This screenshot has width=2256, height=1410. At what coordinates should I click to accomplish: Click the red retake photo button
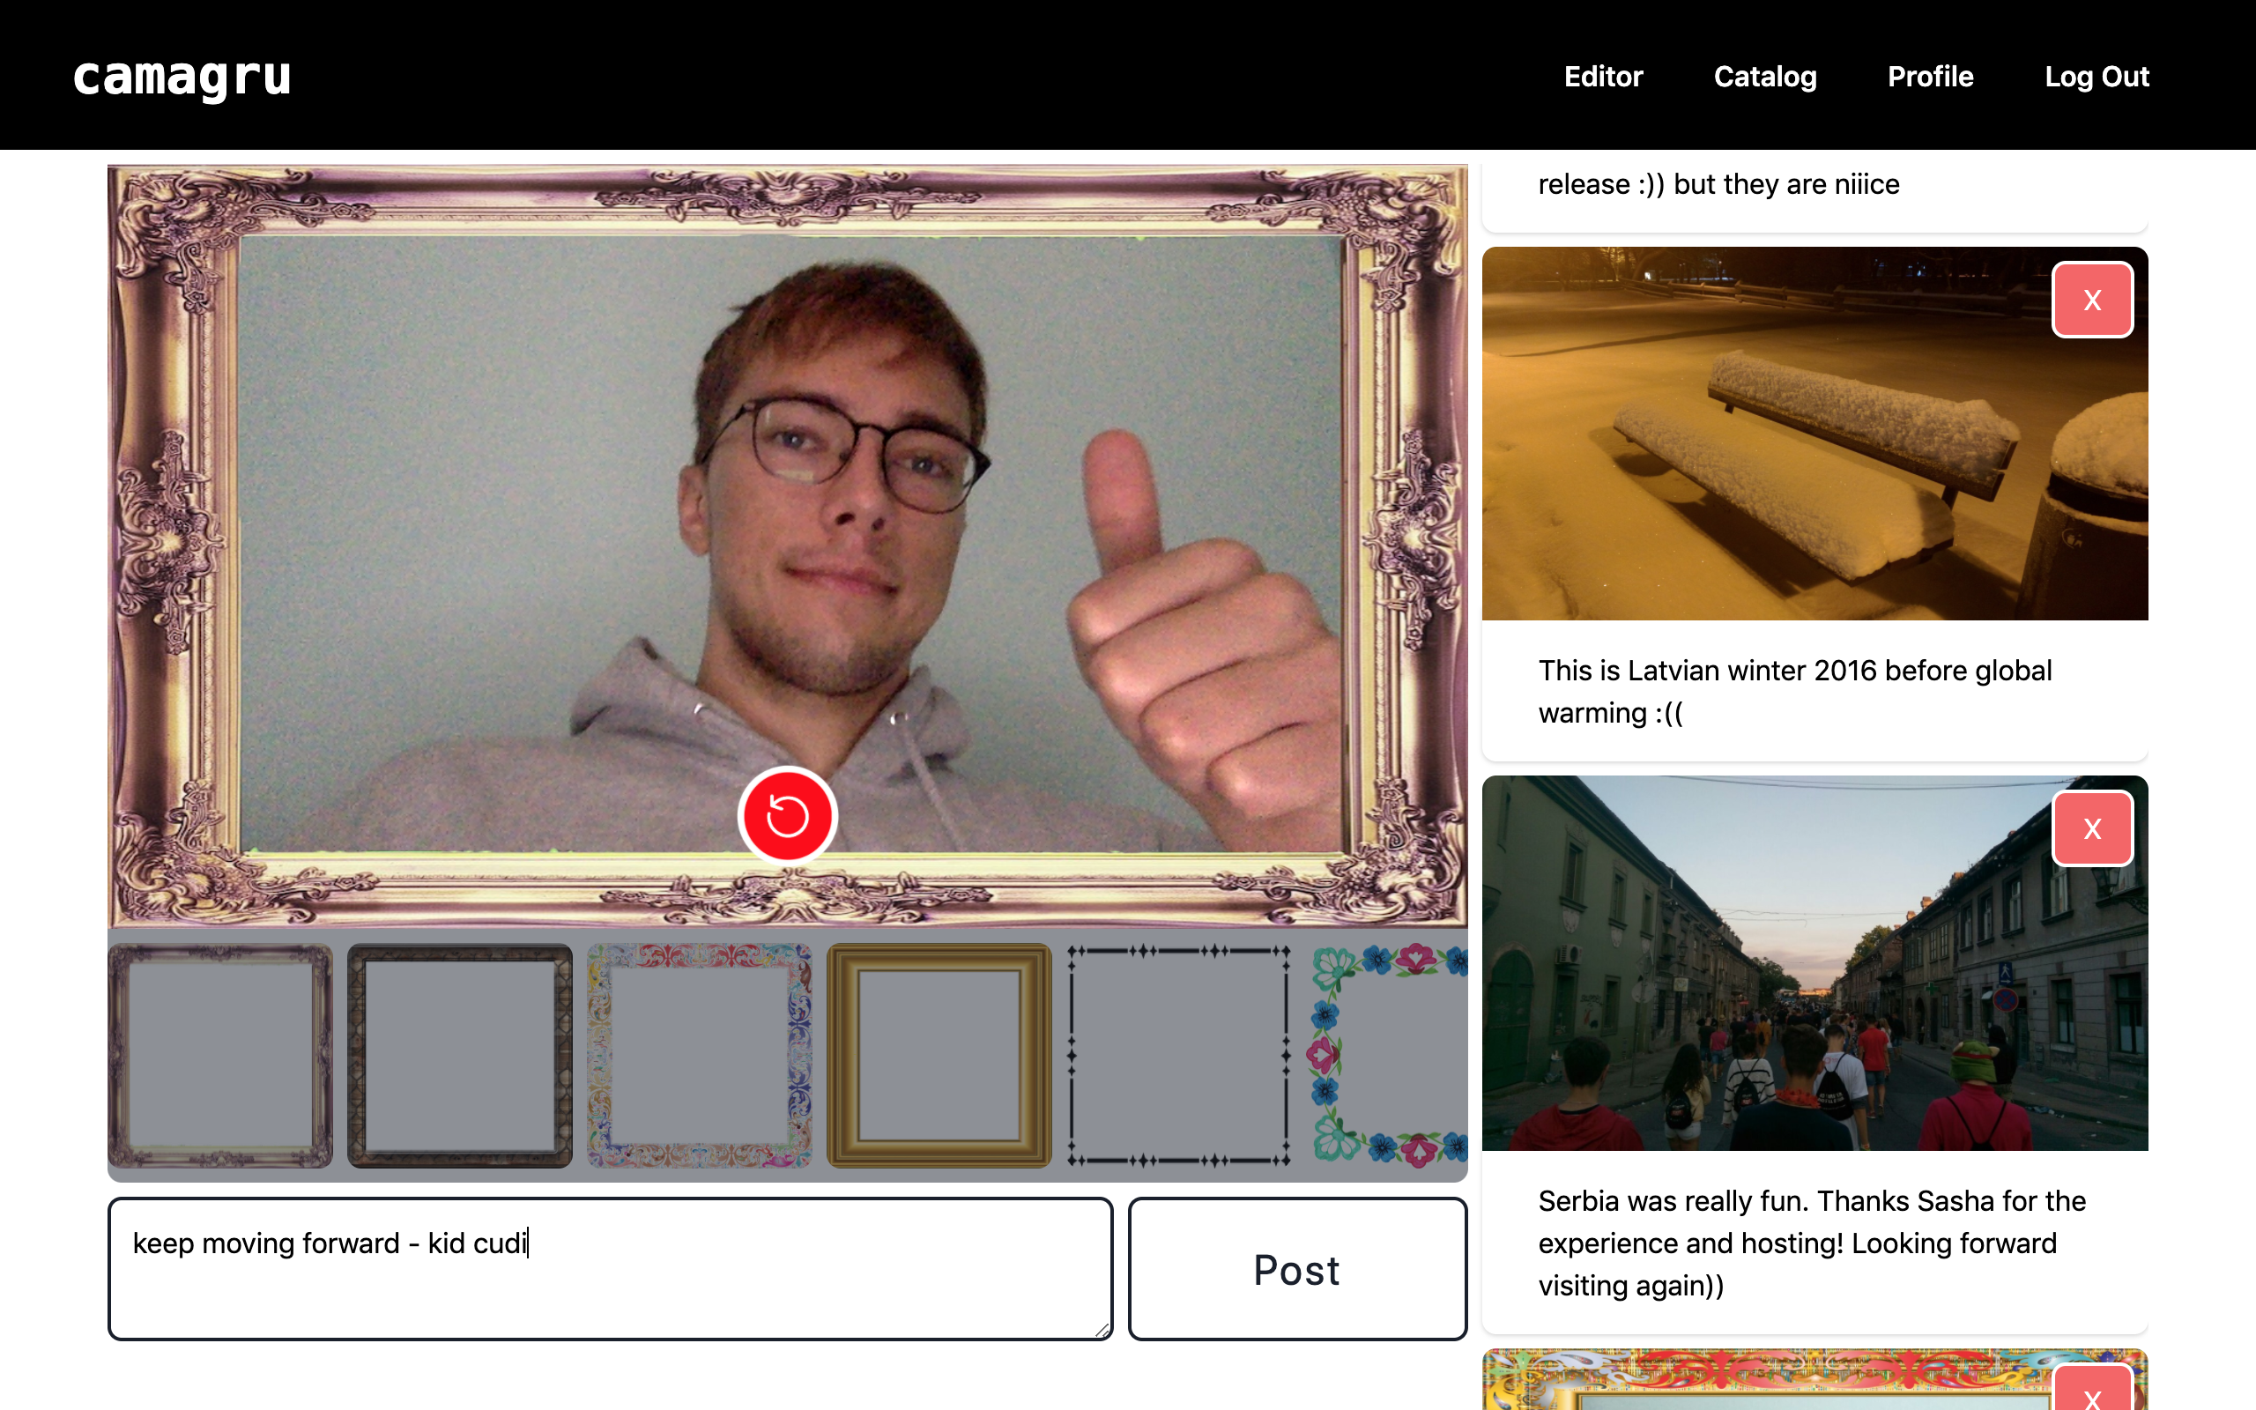pyautogui.click(x=787, y=816)
